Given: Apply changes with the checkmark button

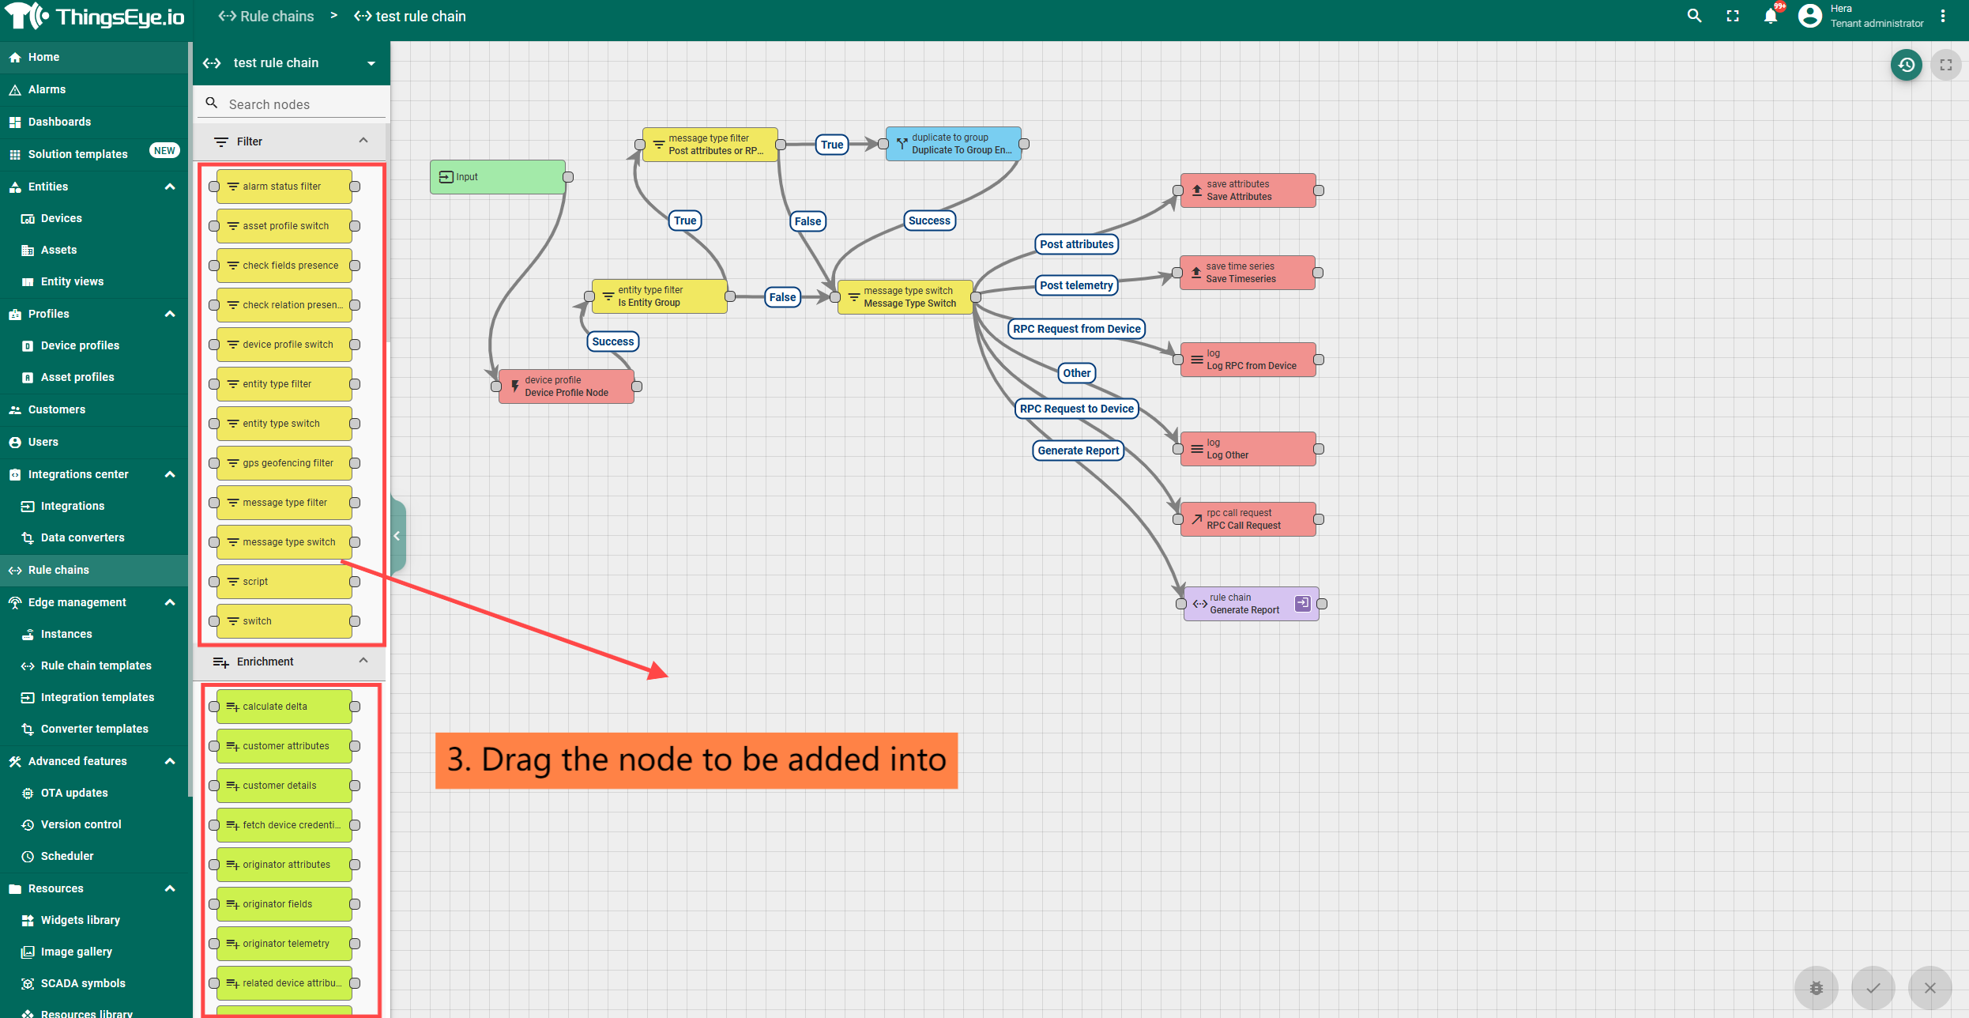Looking at the screenshot, I should click(x=1873, y=987).
